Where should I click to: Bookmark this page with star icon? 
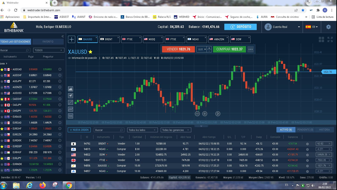303,10
